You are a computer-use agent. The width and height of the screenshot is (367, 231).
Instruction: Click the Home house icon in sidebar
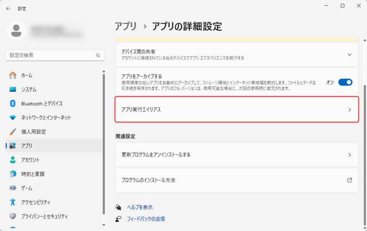click(x=13, y=75)
